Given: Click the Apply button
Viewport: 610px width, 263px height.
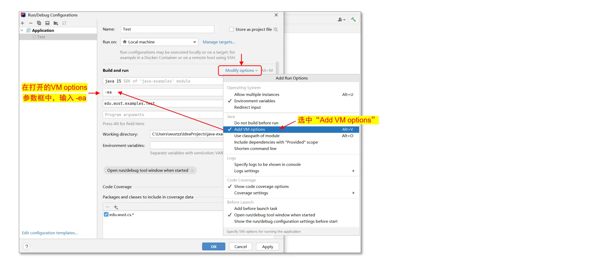Looking at the screenshot, I should pos(268,247).
